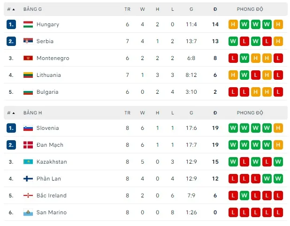Screen dimensions: 290x226
Task: Click the Hungary flag icon
Action: click(28, 24)
